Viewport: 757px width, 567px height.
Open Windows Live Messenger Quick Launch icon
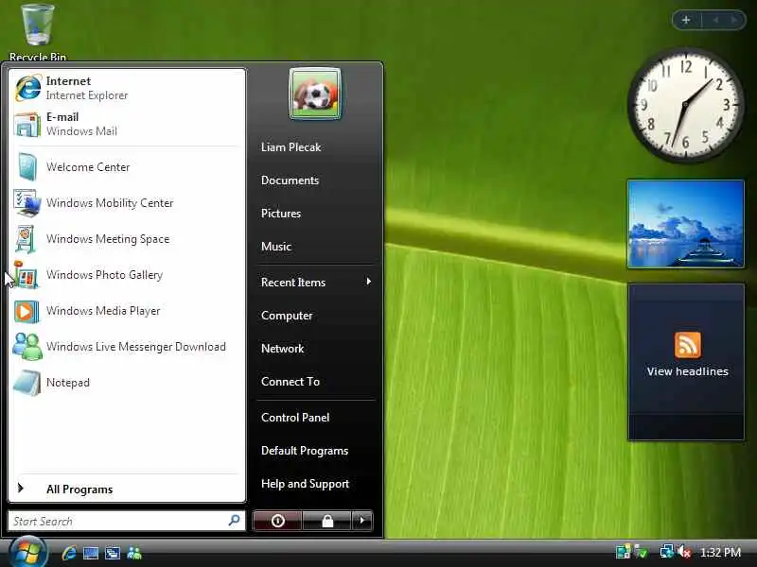pos(134,553)
